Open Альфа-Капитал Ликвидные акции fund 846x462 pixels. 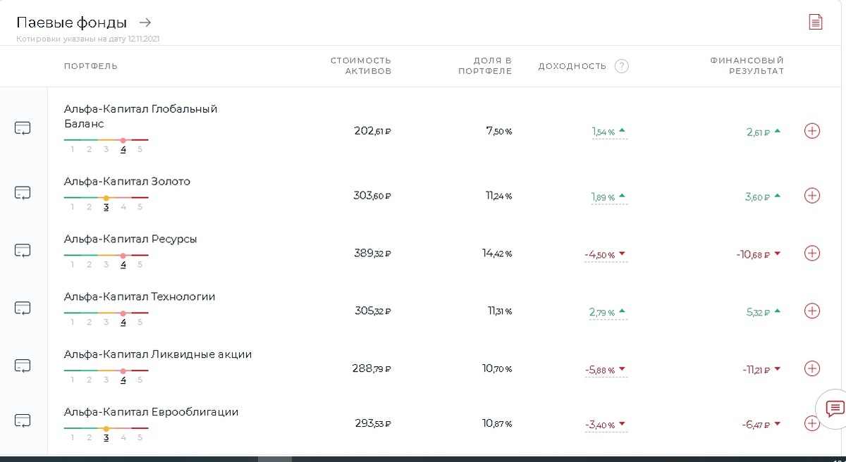click(x=158, y=355)
